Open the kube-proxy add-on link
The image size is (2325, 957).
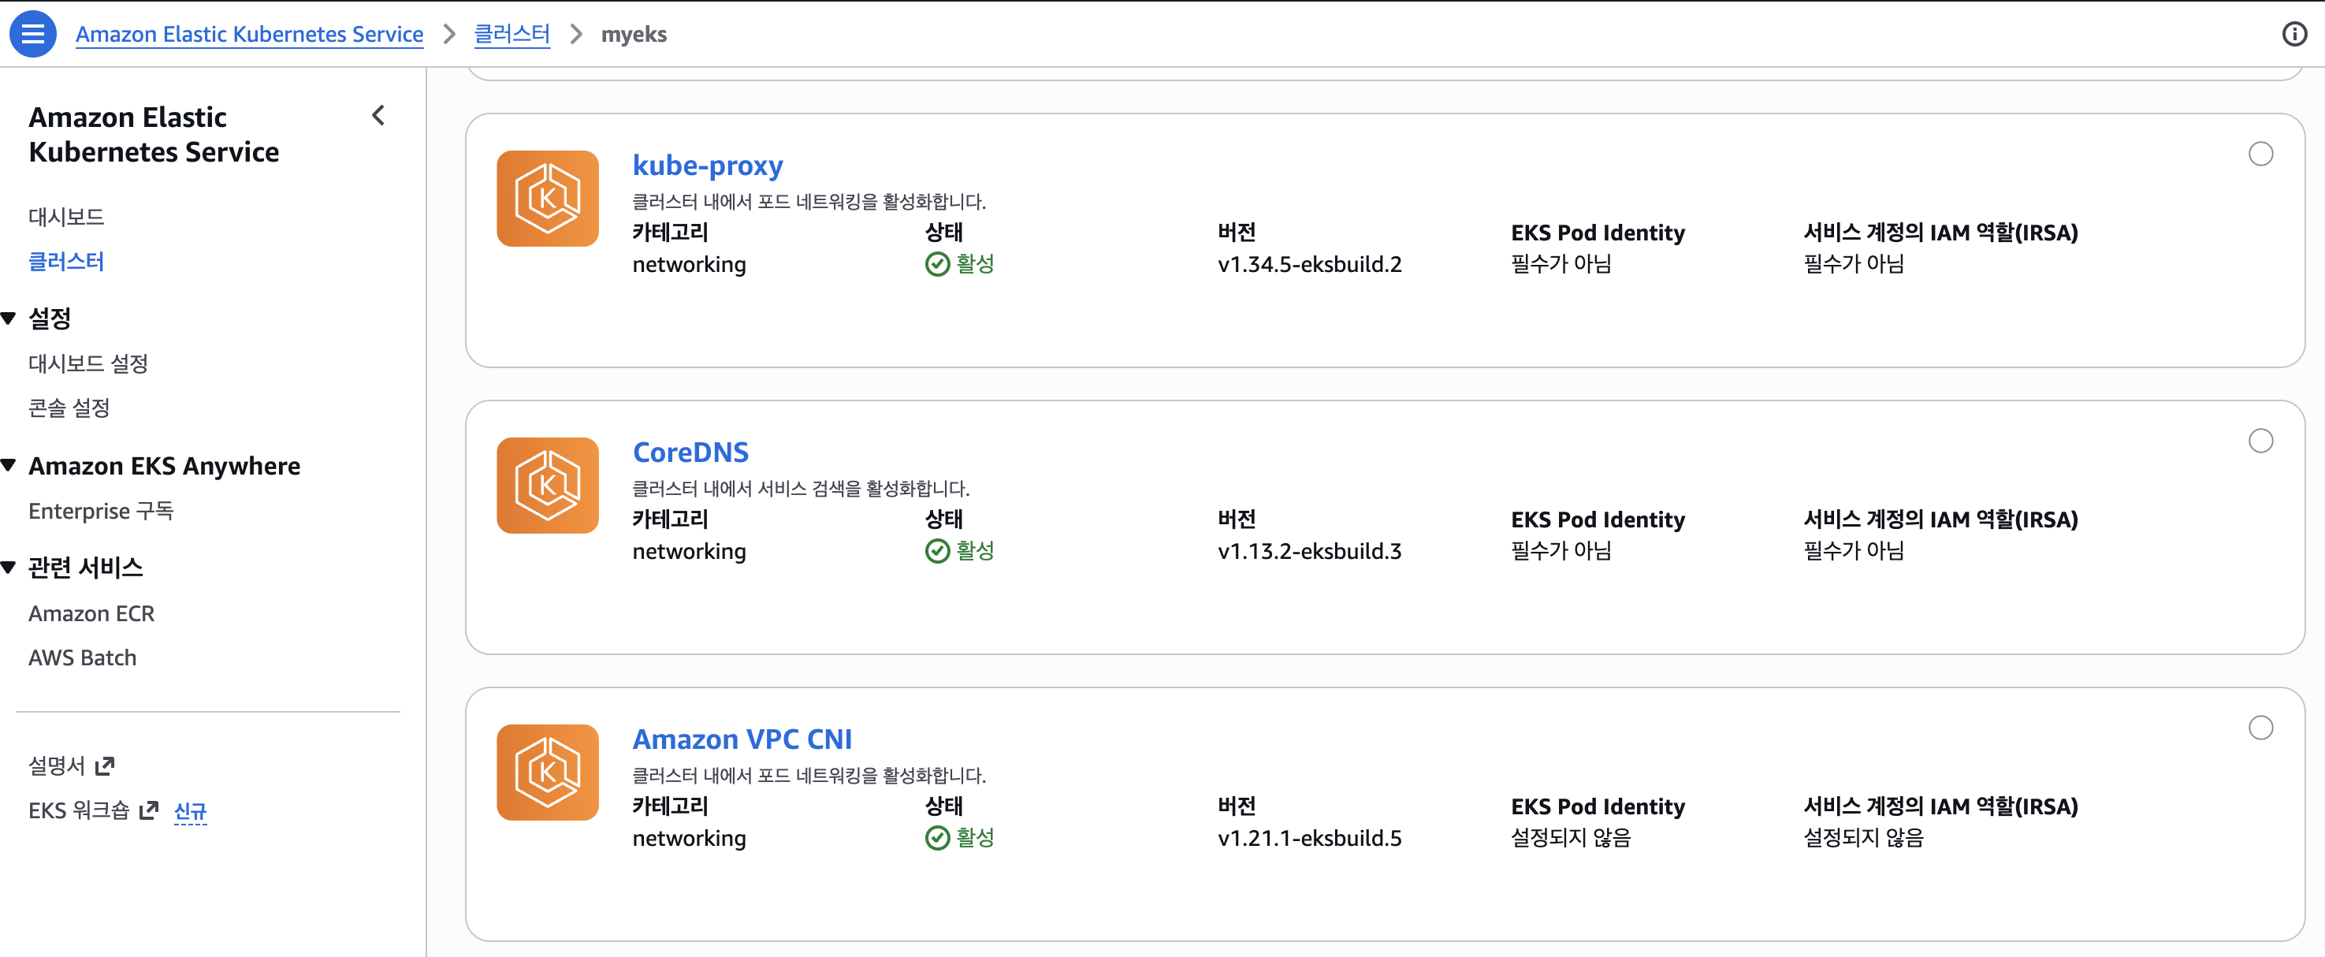(707, 166)
